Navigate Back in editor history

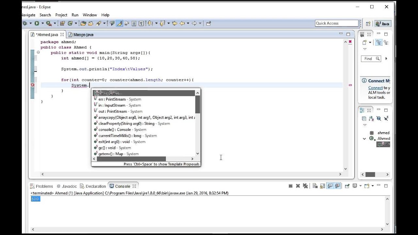(182, 23)
